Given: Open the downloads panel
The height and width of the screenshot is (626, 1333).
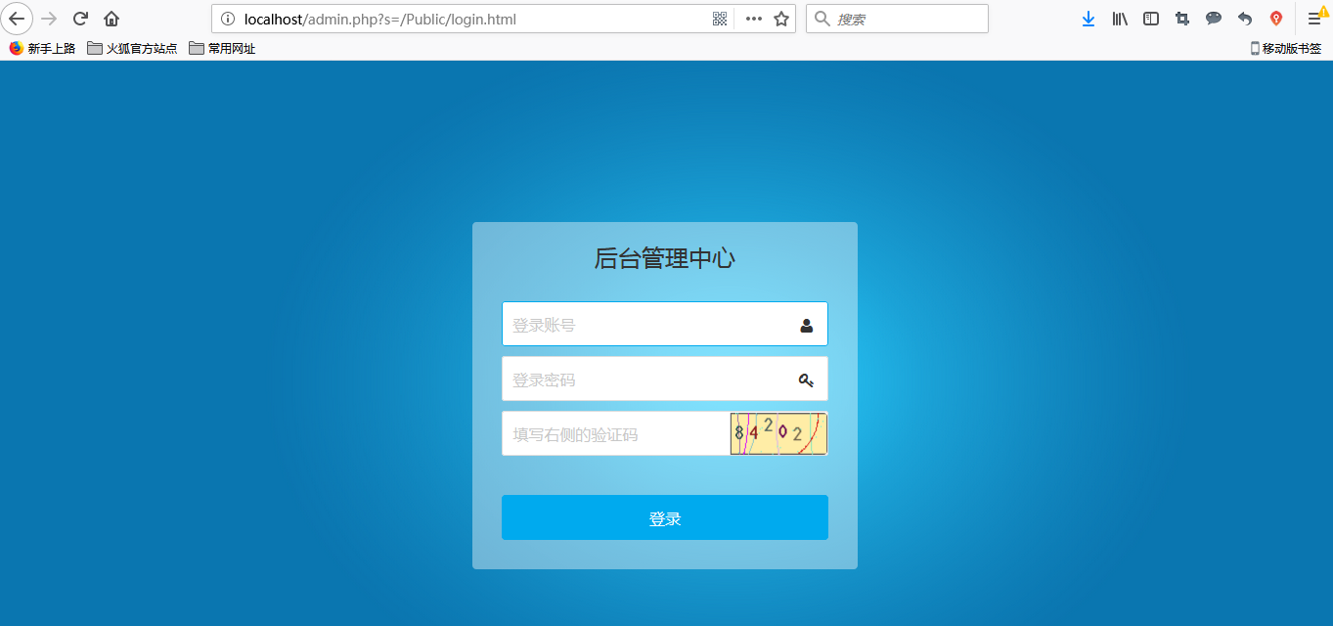Looking at the screenshot, I should [1089, 19].
